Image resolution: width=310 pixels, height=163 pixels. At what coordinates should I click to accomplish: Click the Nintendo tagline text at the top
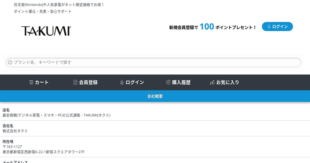click(x=59, y=5)
